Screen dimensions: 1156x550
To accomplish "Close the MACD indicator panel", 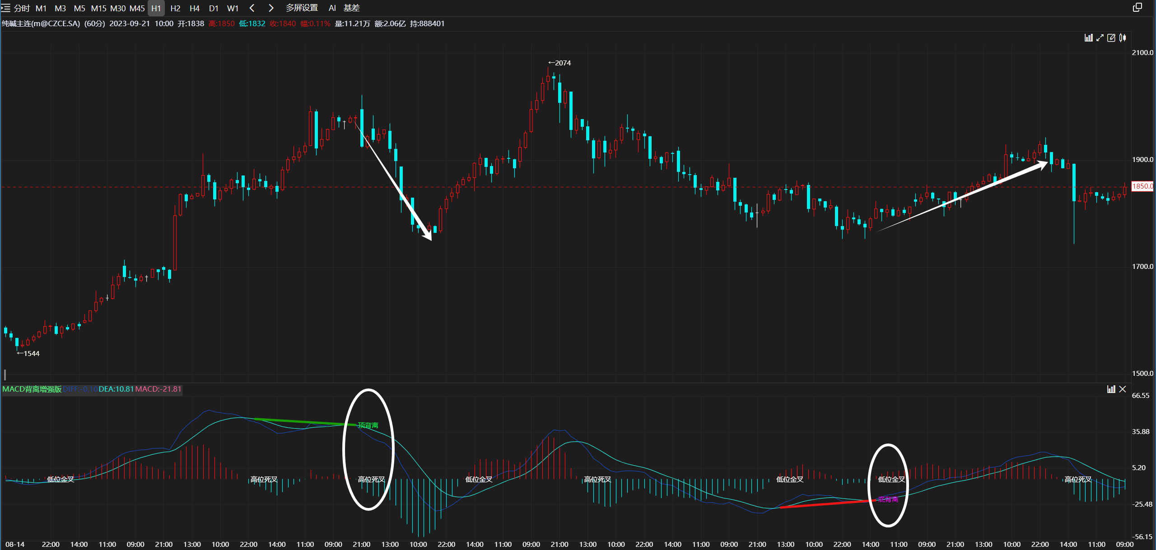I will coord(1123,389).
